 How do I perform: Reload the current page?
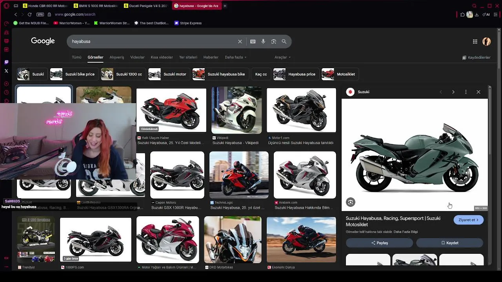(x=29, y=14)
